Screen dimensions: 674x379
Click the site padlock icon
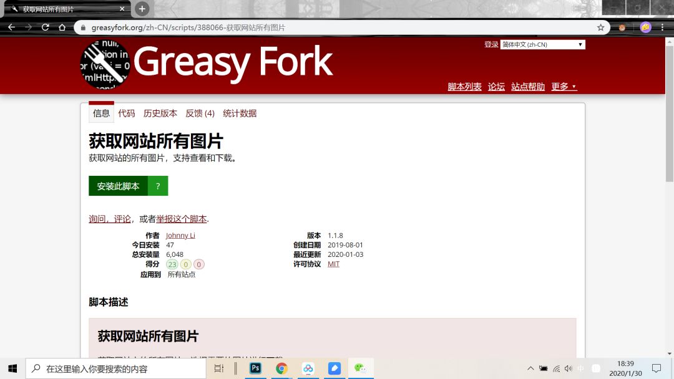coord(83,27)
